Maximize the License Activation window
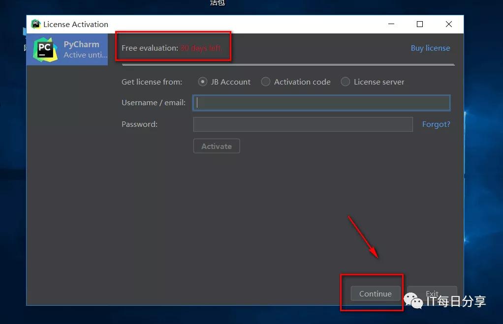Viewport: 503px width, 324px height. [420, 24]
